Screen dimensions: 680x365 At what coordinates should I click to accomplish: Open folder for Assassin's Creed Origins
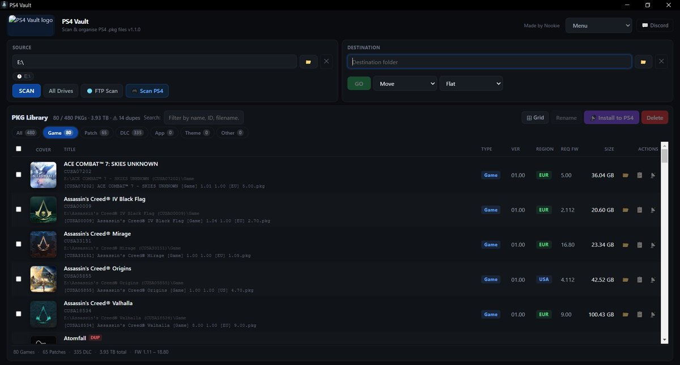[x=626, y=280]
